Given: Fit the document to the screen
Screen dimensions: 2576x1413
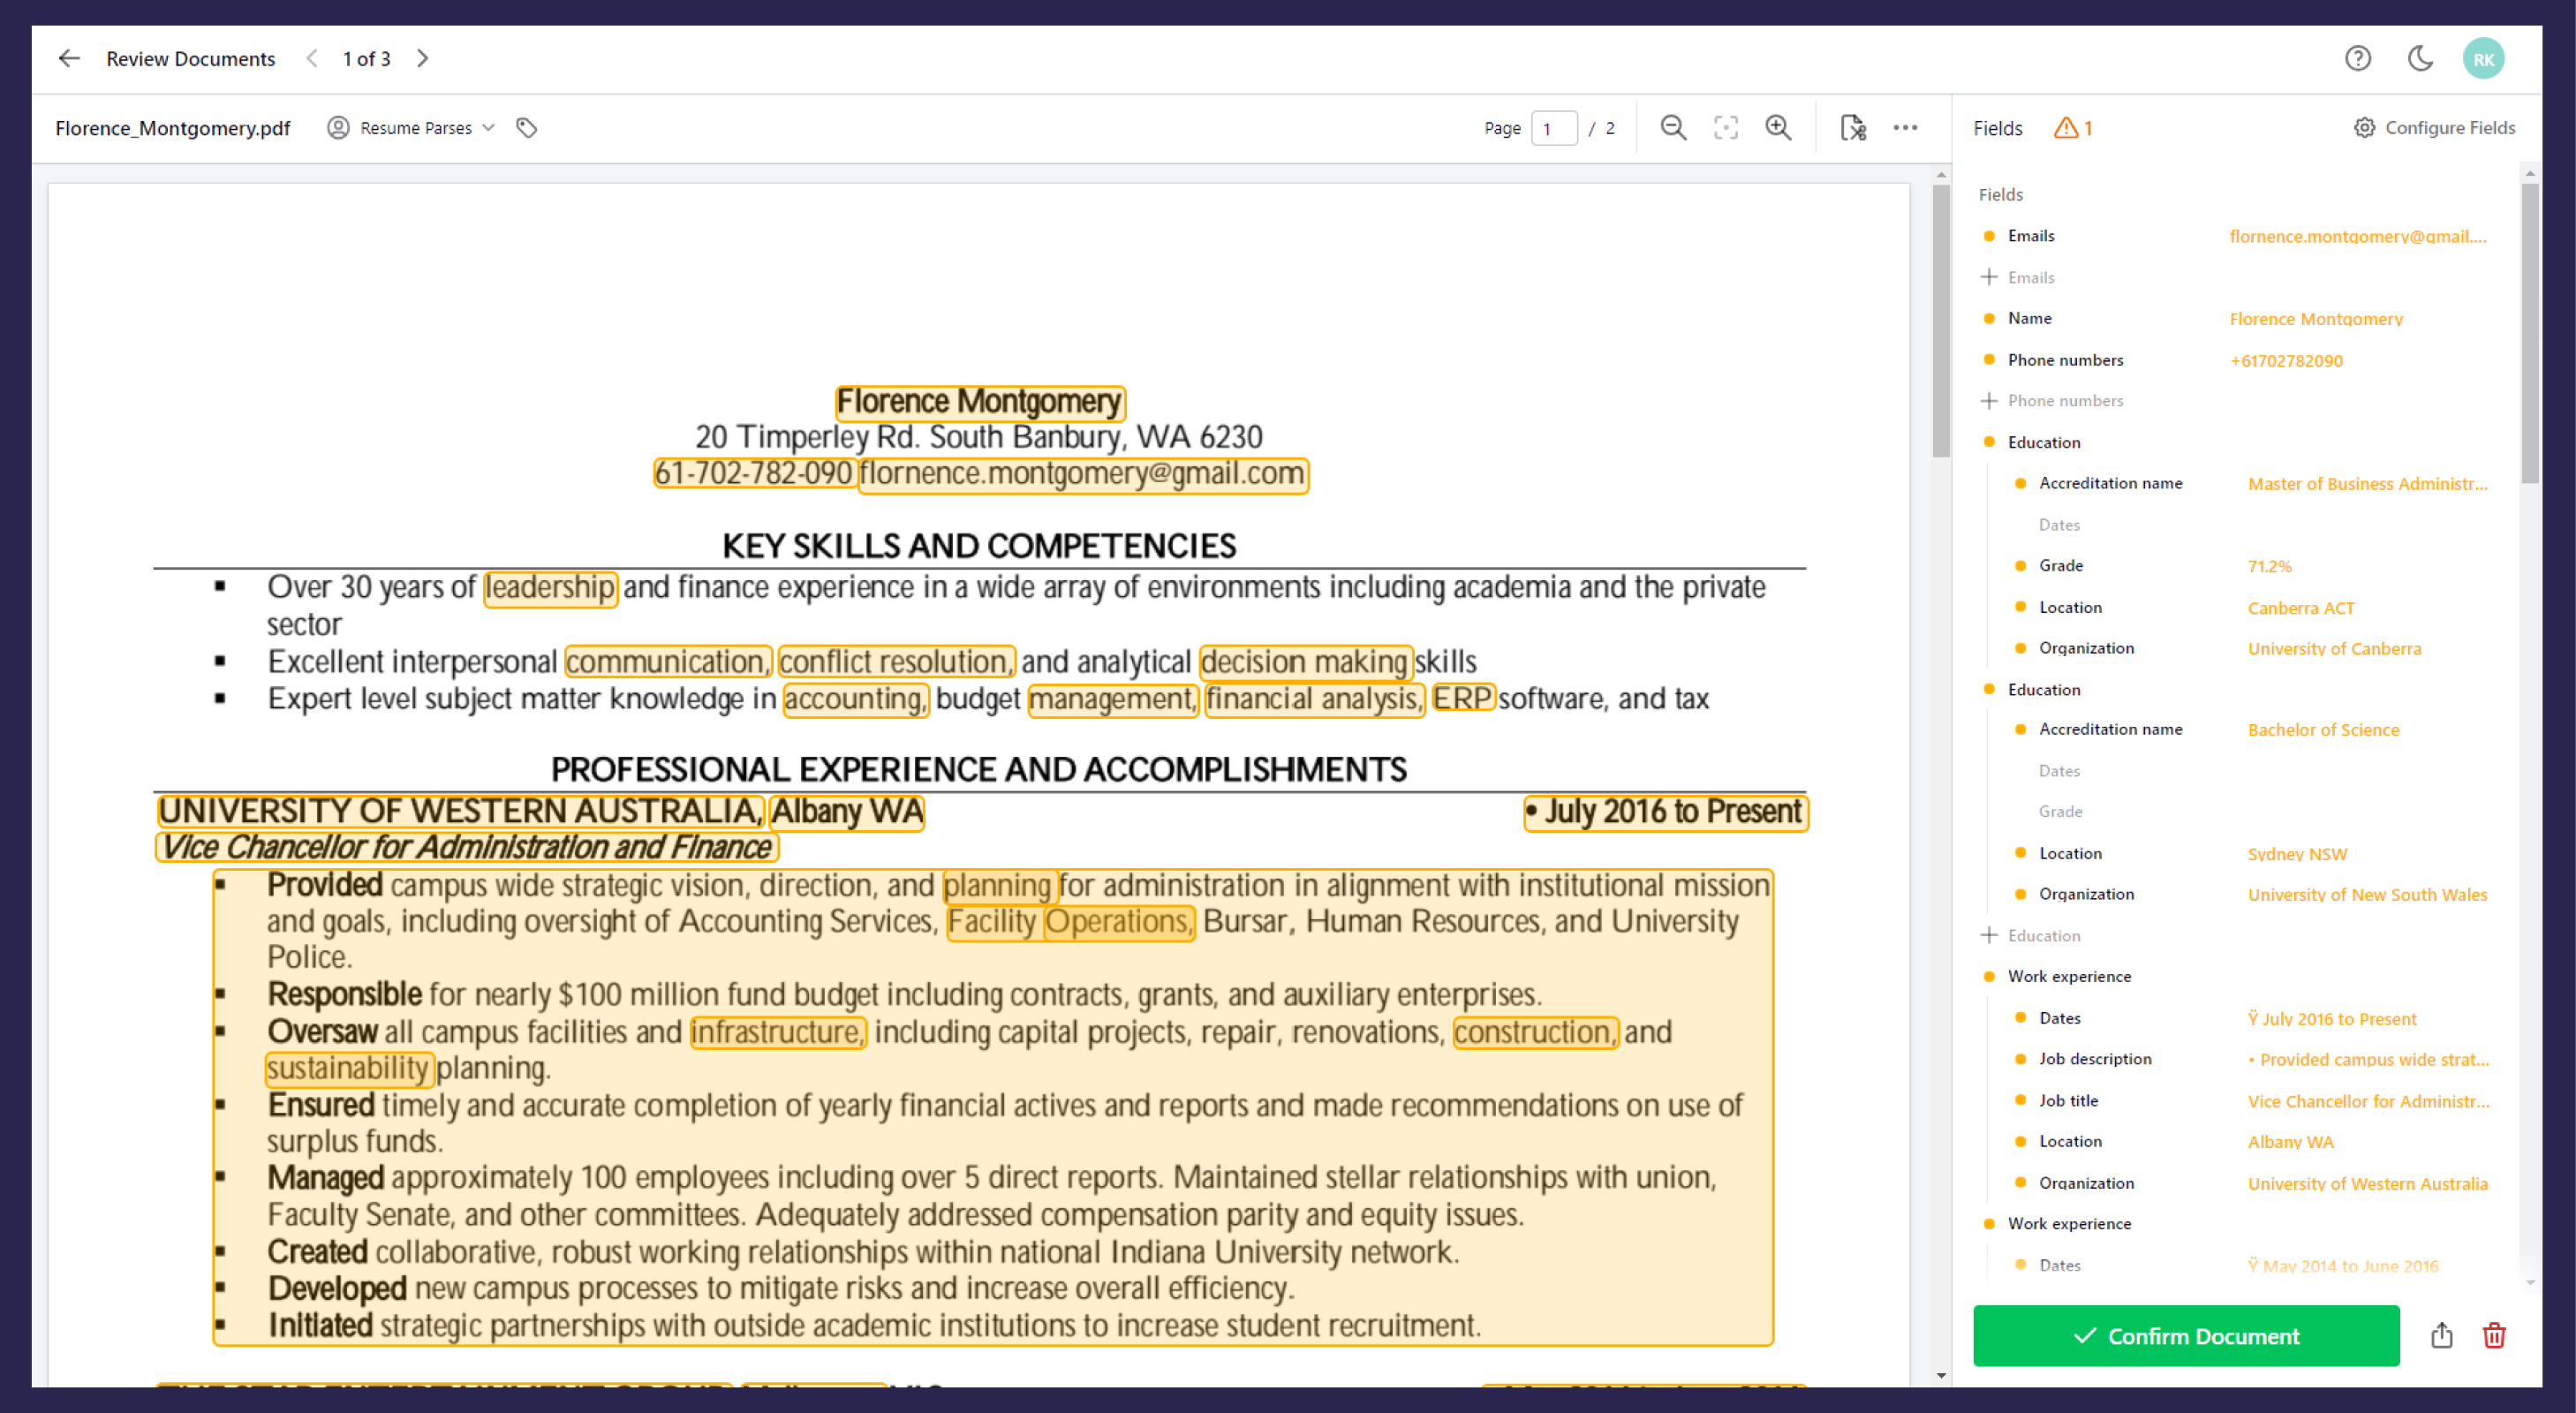Looking at the screenshot, I should pyautogui.click(x=1726, y=128).
